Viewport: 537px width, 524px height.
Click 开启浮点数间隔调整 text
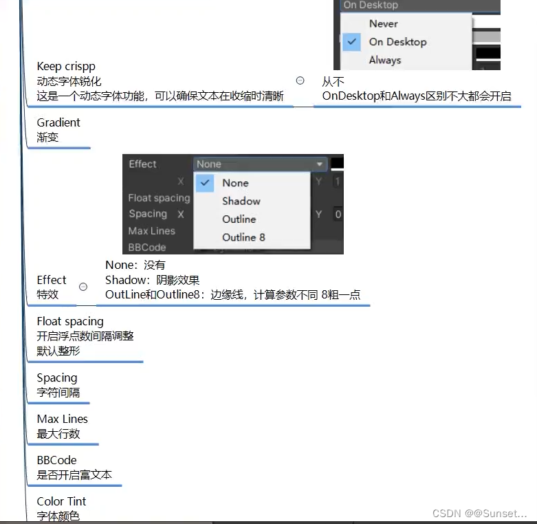[85, 336]
